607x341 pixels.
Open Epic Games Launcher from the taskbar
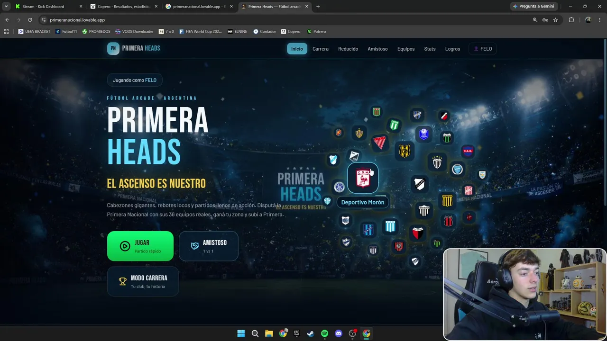pyautogui.click(x=297, y=333)
